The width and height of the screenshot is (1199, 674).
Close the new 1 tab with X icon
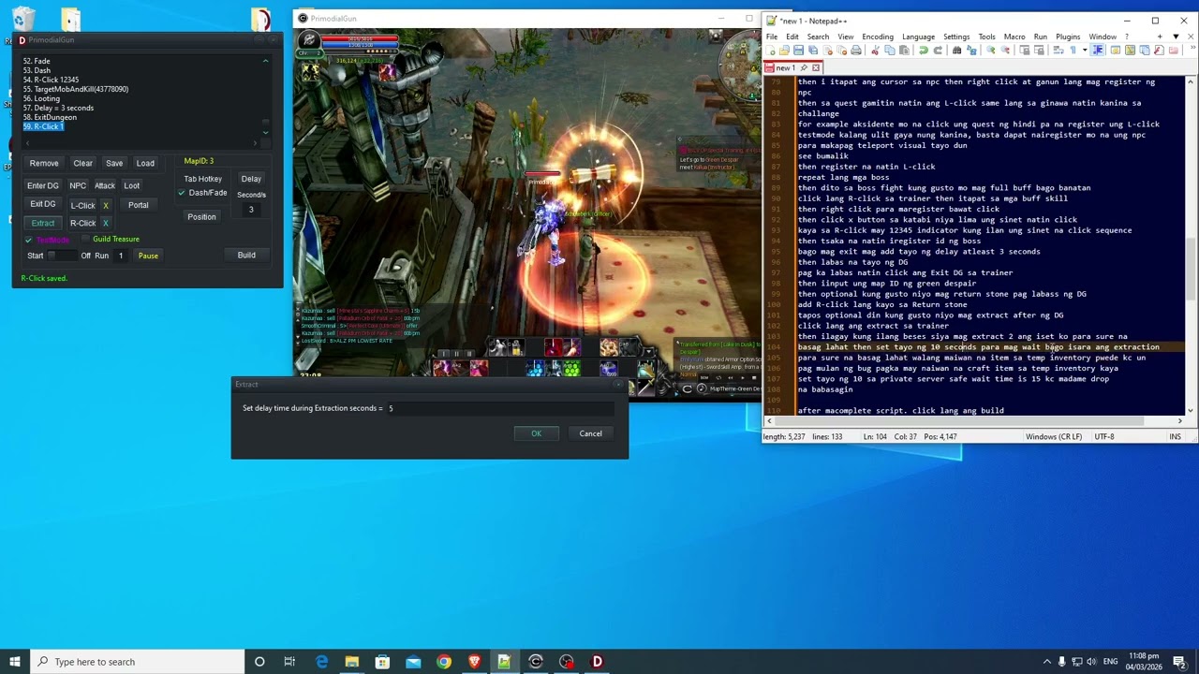tap(816, 67)
